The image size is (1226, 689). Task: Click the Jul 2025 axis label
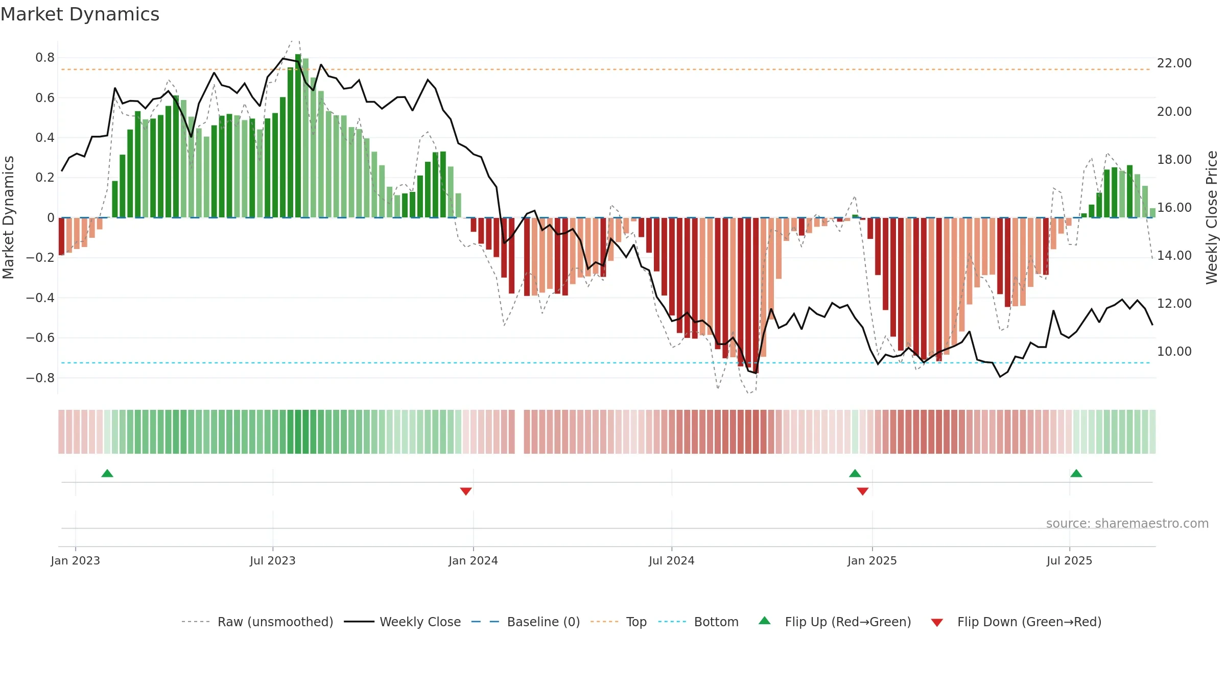click(1070, 560)
